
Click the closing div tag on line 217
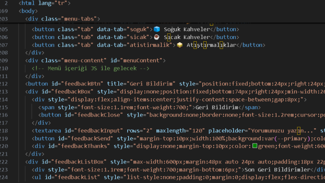click(x=41, y=123)
